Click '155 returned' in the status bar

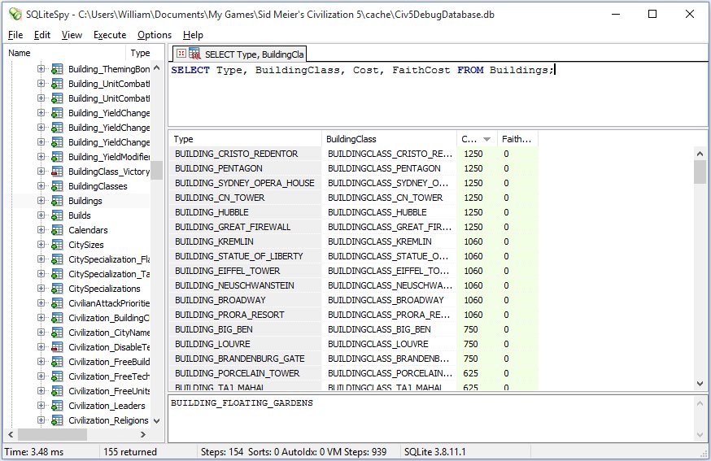130,452
